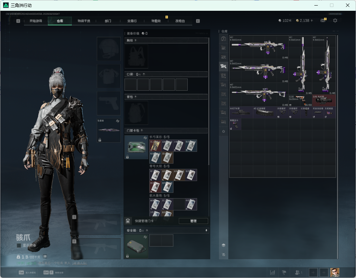Select the gold keycard in 长弓溪谷
This screenshot has width=356, height=278.
[x=155, y=146]
